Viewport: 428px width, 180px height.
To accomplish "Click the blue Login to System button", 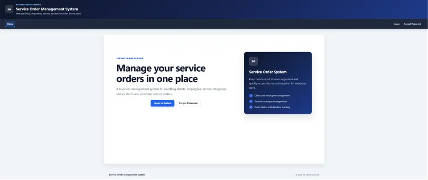I will pyautogui.click(x=162, y=103).
